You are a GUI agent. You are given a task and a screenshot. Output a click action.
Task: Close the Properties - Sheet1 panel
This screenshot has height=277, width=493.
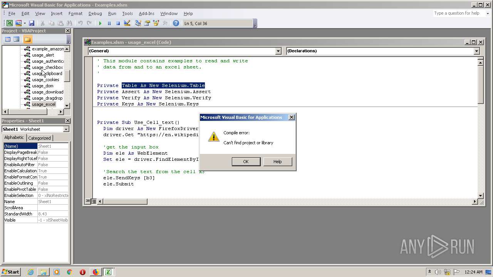pyautogui.click(x=68, y=121)
